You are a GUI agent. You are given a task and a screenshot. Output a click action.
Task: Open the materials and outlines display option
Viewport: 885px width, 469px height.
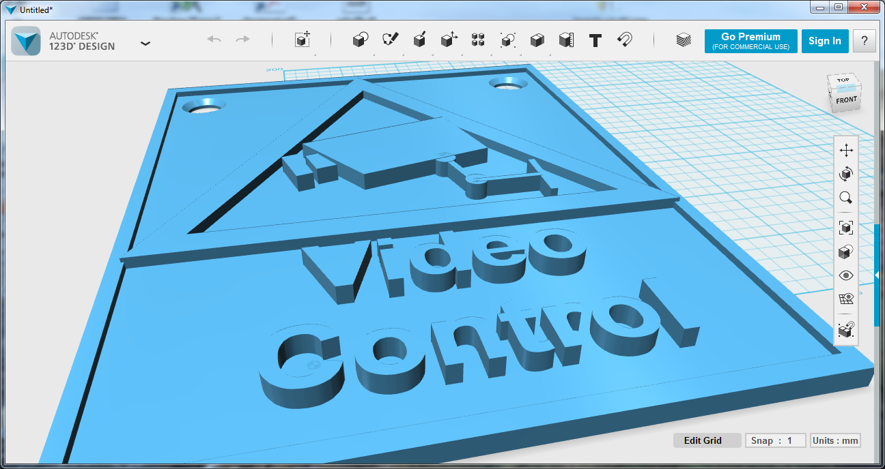tap(846, 252)
